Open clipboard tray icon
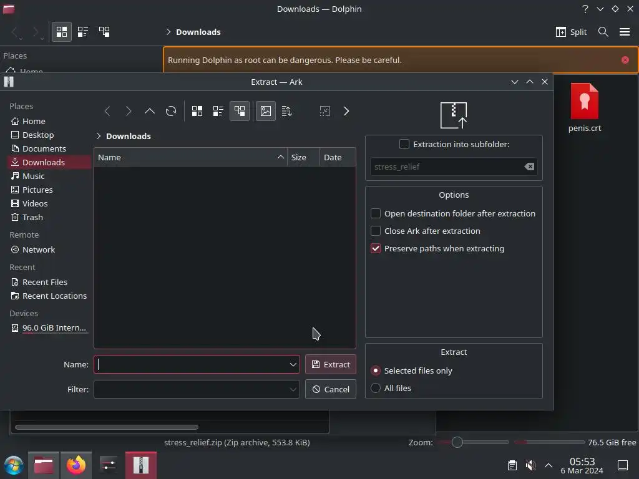This screenshot has height=479, width=639. tap(512, 465)
